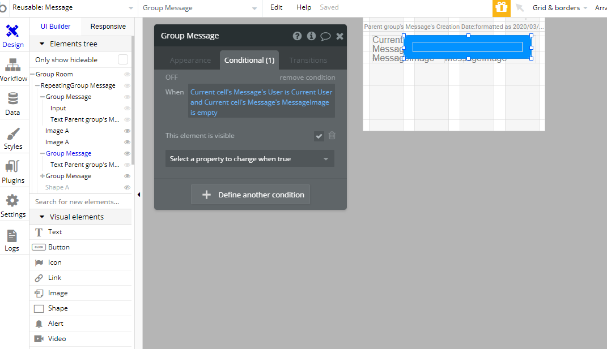Expand the collapsed Group Message node
The image size is (607, 349).
[43, 176]
